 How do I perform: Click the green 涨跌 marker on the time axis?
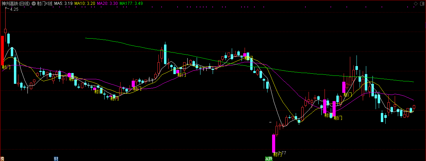click(x=268, y=159)
